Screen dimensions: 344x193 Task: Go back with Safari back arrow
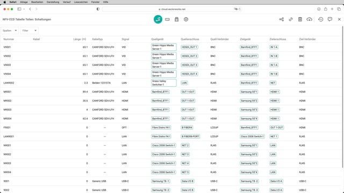point(30,9)
